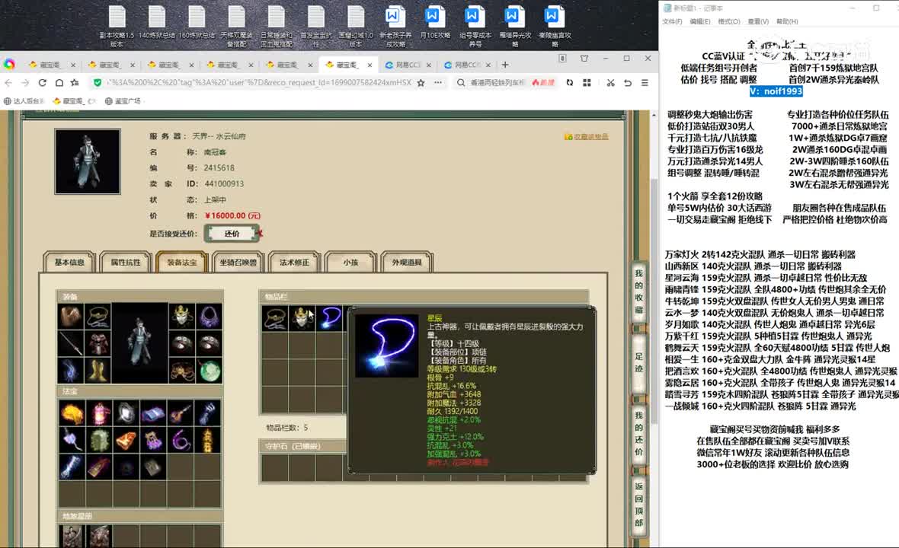Image resolution: width=899 pixels, height=548 pixels.
Task: Select the pink lantern treasure
Action: [98, 413]
